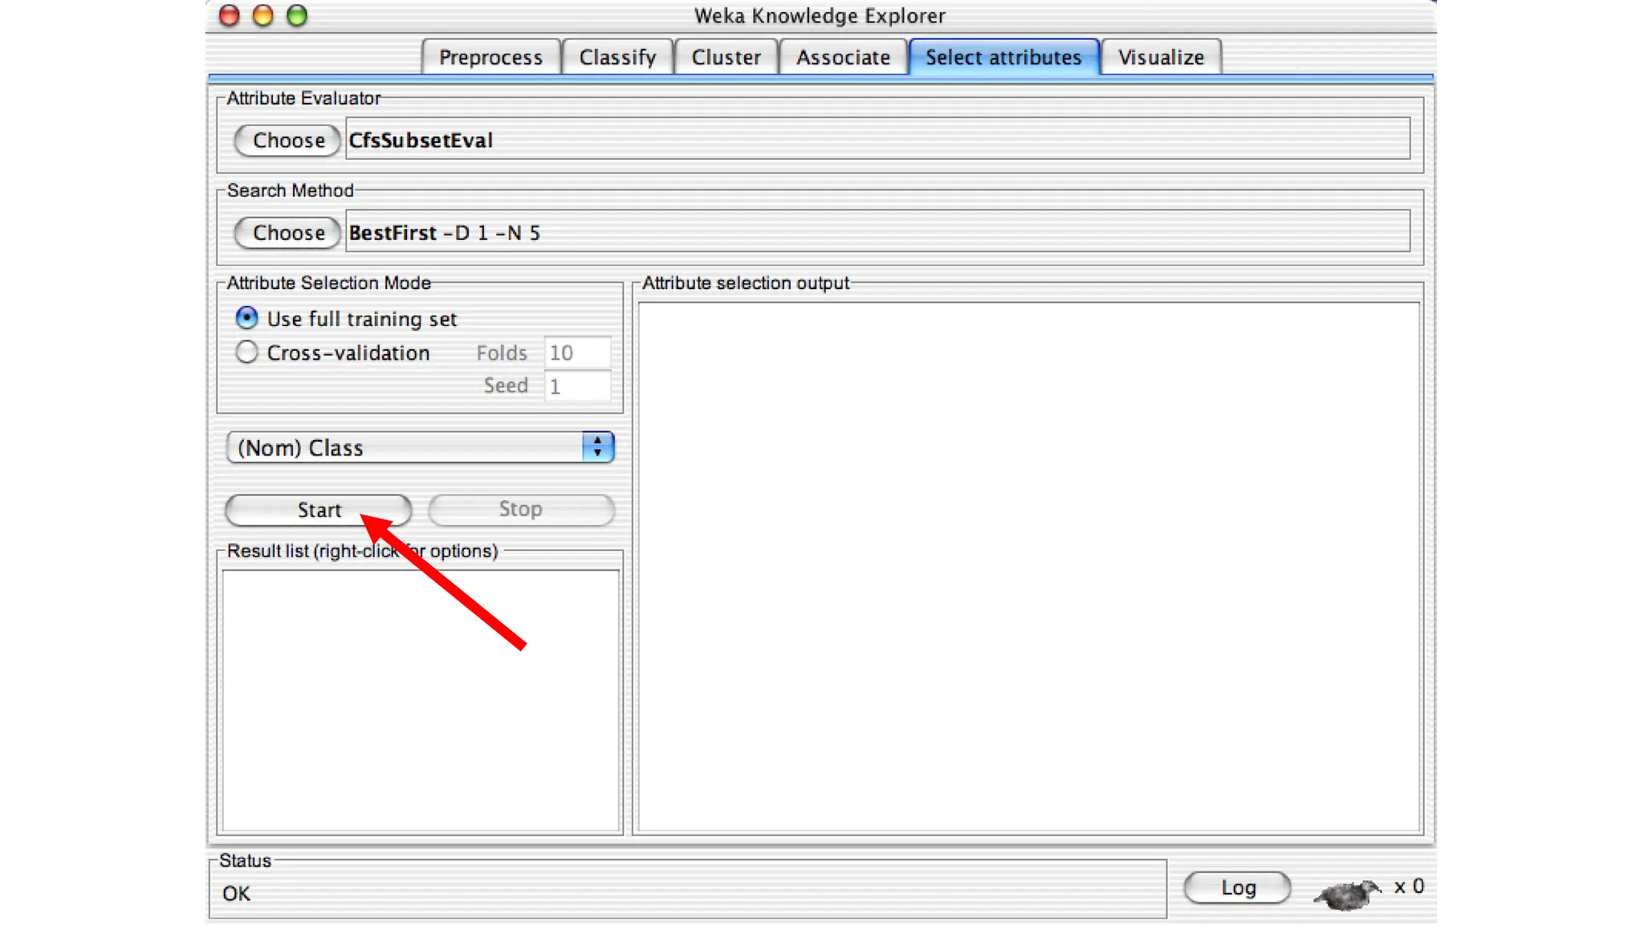This screenshot has height=925, width=1644.
Task: Click the blue arrows of class selector
Action: pyautogui.click(x=597, y=447)
